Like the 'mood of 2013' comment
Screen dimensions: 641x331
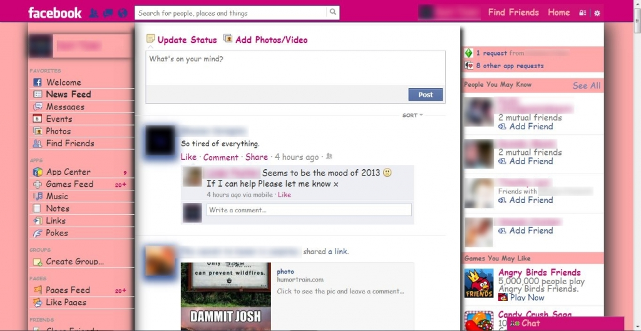(x=285, y=195)
